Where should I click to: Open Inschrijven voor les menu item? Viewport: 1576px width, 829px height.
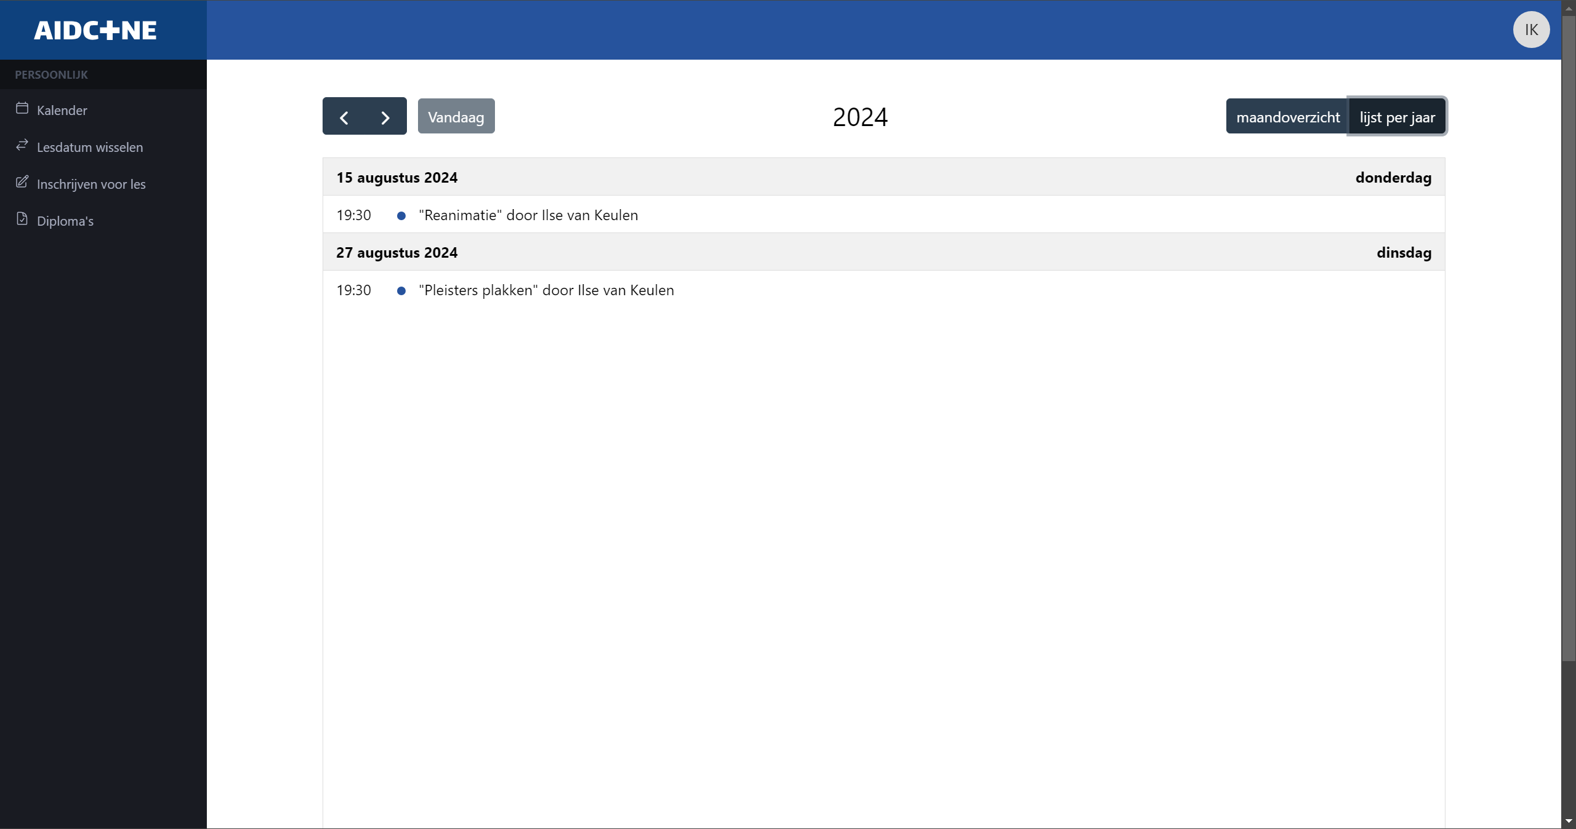point(91,184)
